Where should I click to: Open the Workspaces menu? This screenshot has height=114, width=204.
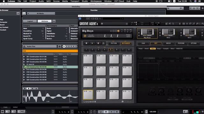click(96, 1)
